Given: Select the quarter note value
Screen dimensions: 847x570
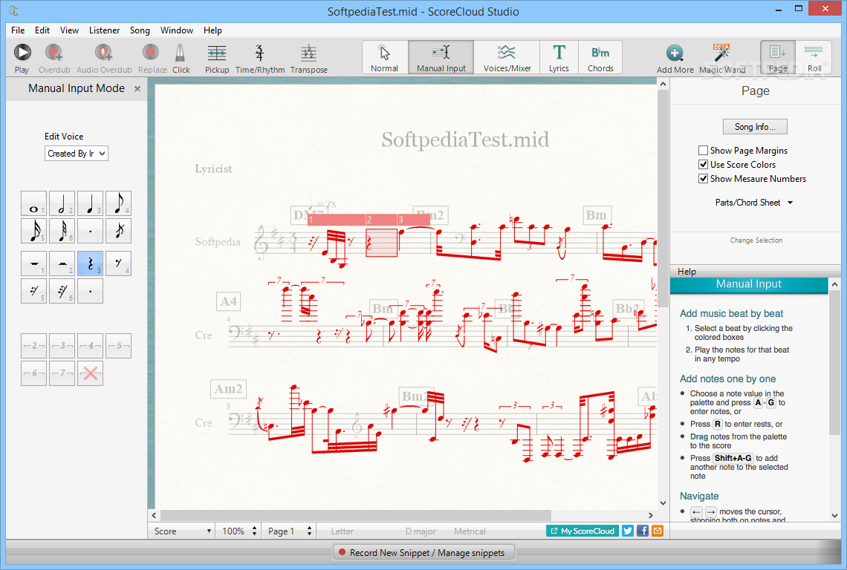Looking at the screenshot, I should [x=90, y=203].
